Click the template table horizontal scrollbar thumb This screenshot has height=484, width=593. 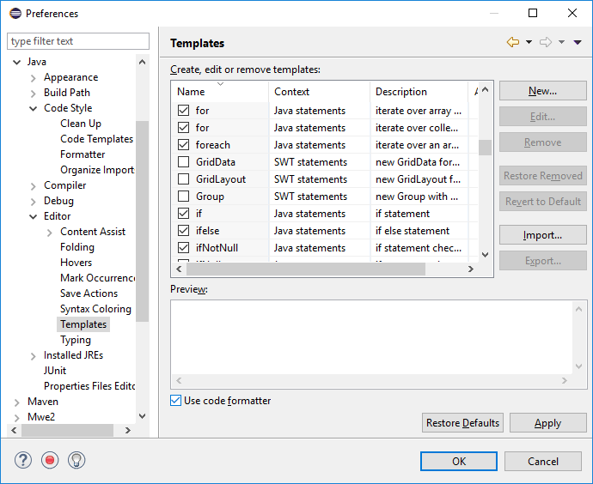coord(306,269)
